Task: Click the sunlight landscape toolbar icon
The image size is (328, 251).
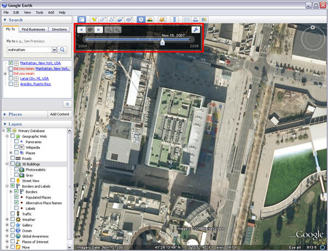Action: pyautogui.click(x=149, y=20)
